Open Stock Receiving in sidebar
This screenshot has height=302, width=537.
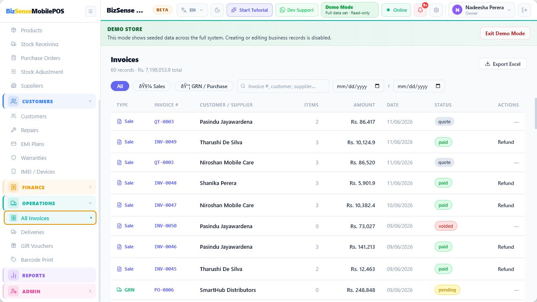click(39, 44)
